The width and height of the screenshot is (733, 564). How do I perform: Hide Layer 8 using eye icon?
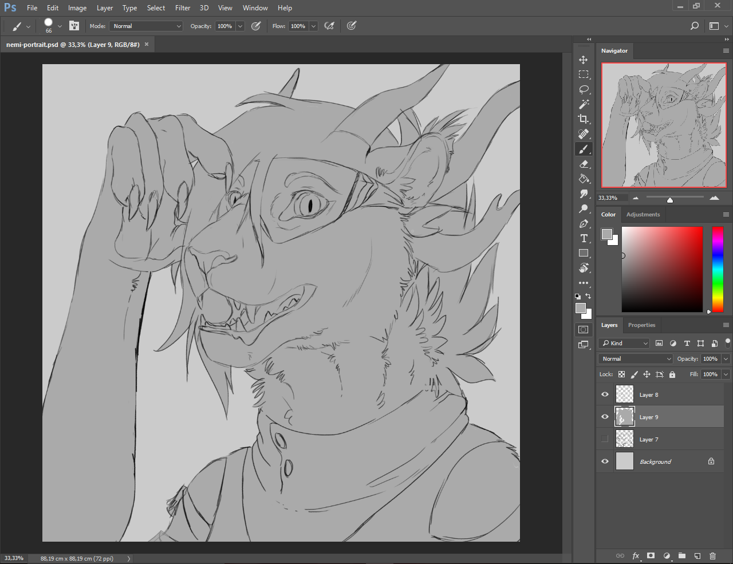605,395
